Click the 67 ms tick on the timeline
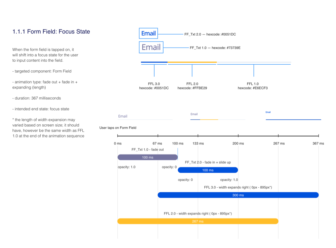This screenshot has width=336, height=248. [x=158, y=136]
